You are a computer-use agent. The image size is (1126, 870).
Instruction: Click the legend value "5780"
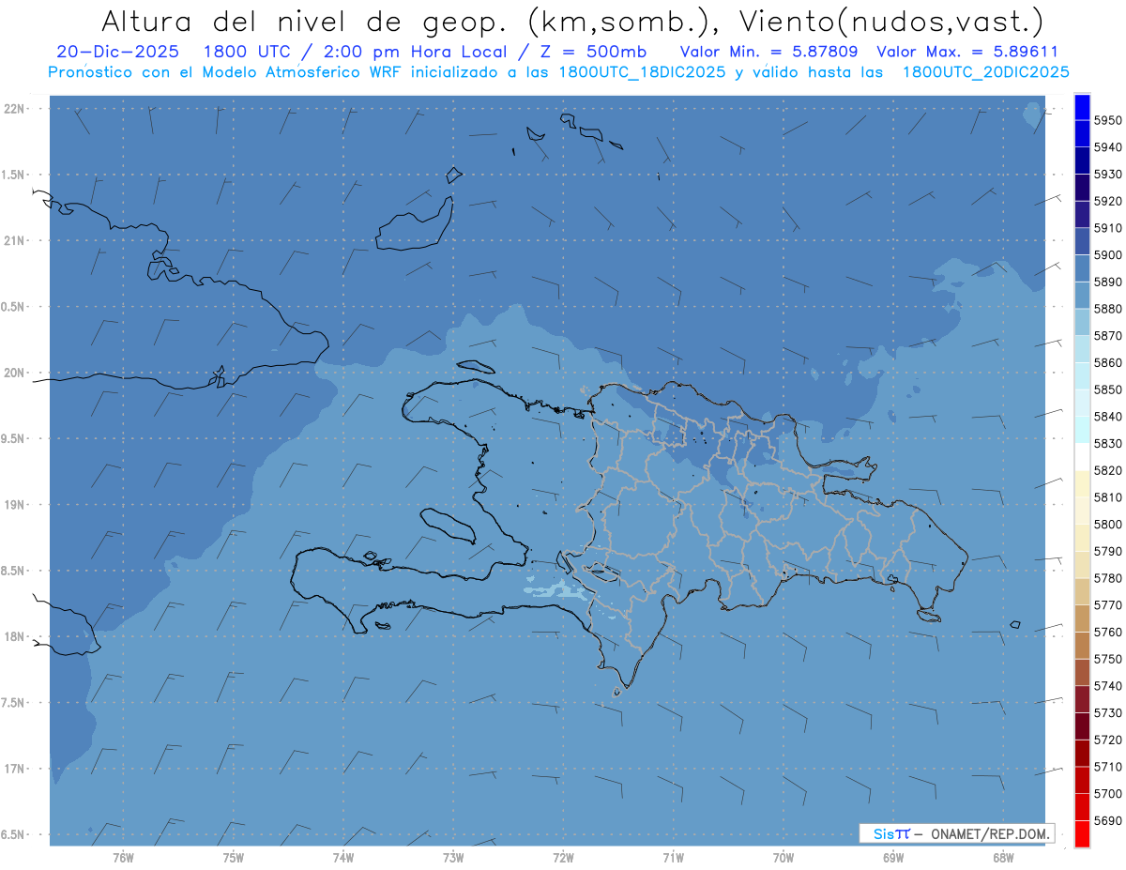pyautogui.click(x=1108, y=578)
